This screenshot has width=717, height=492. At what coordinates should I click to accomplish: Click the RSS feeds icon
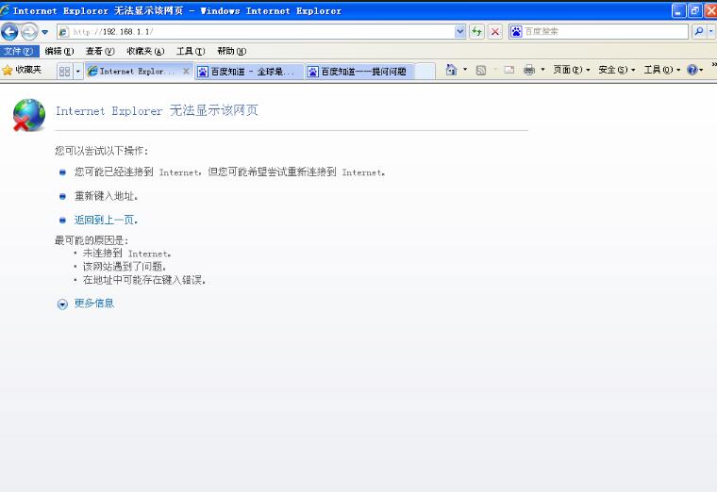point(481,70)
